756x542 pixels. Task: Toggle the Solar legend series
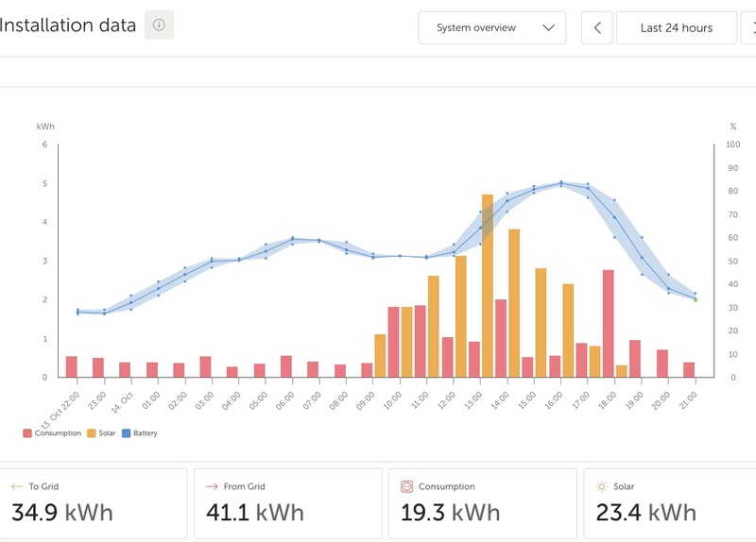[x=101, y=433]
